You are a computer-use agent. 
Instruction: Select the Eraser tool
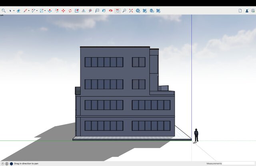tap(18, 11)
